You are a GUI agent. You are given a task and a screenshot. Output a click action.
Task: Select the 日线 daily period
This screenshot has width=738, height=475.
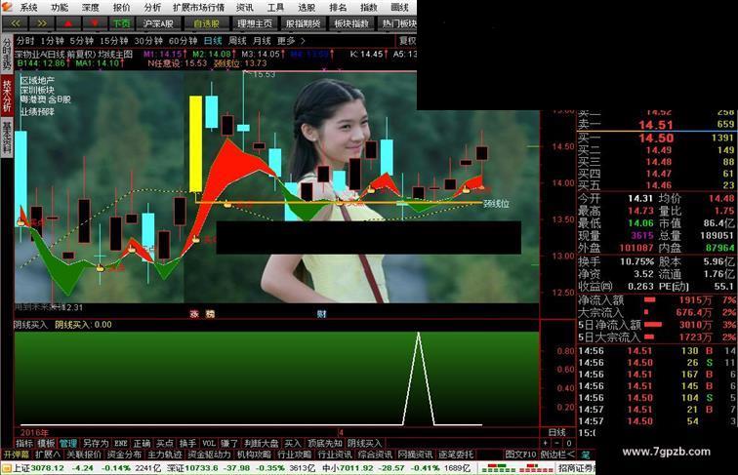pos(213,41)
